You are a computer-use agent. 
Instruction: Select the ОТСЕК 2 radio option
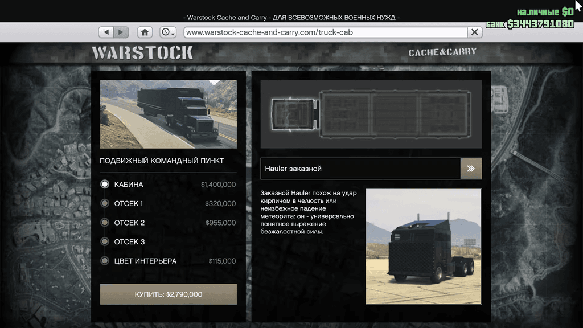pos(105,223)
